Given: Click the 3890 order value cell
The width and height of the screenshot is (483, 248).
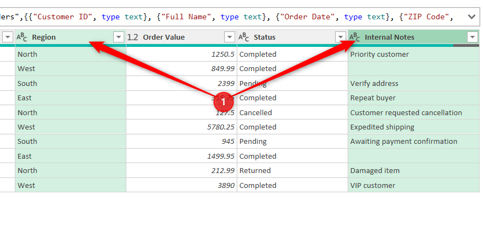Looking at the screenshot, I should point(182,185).
